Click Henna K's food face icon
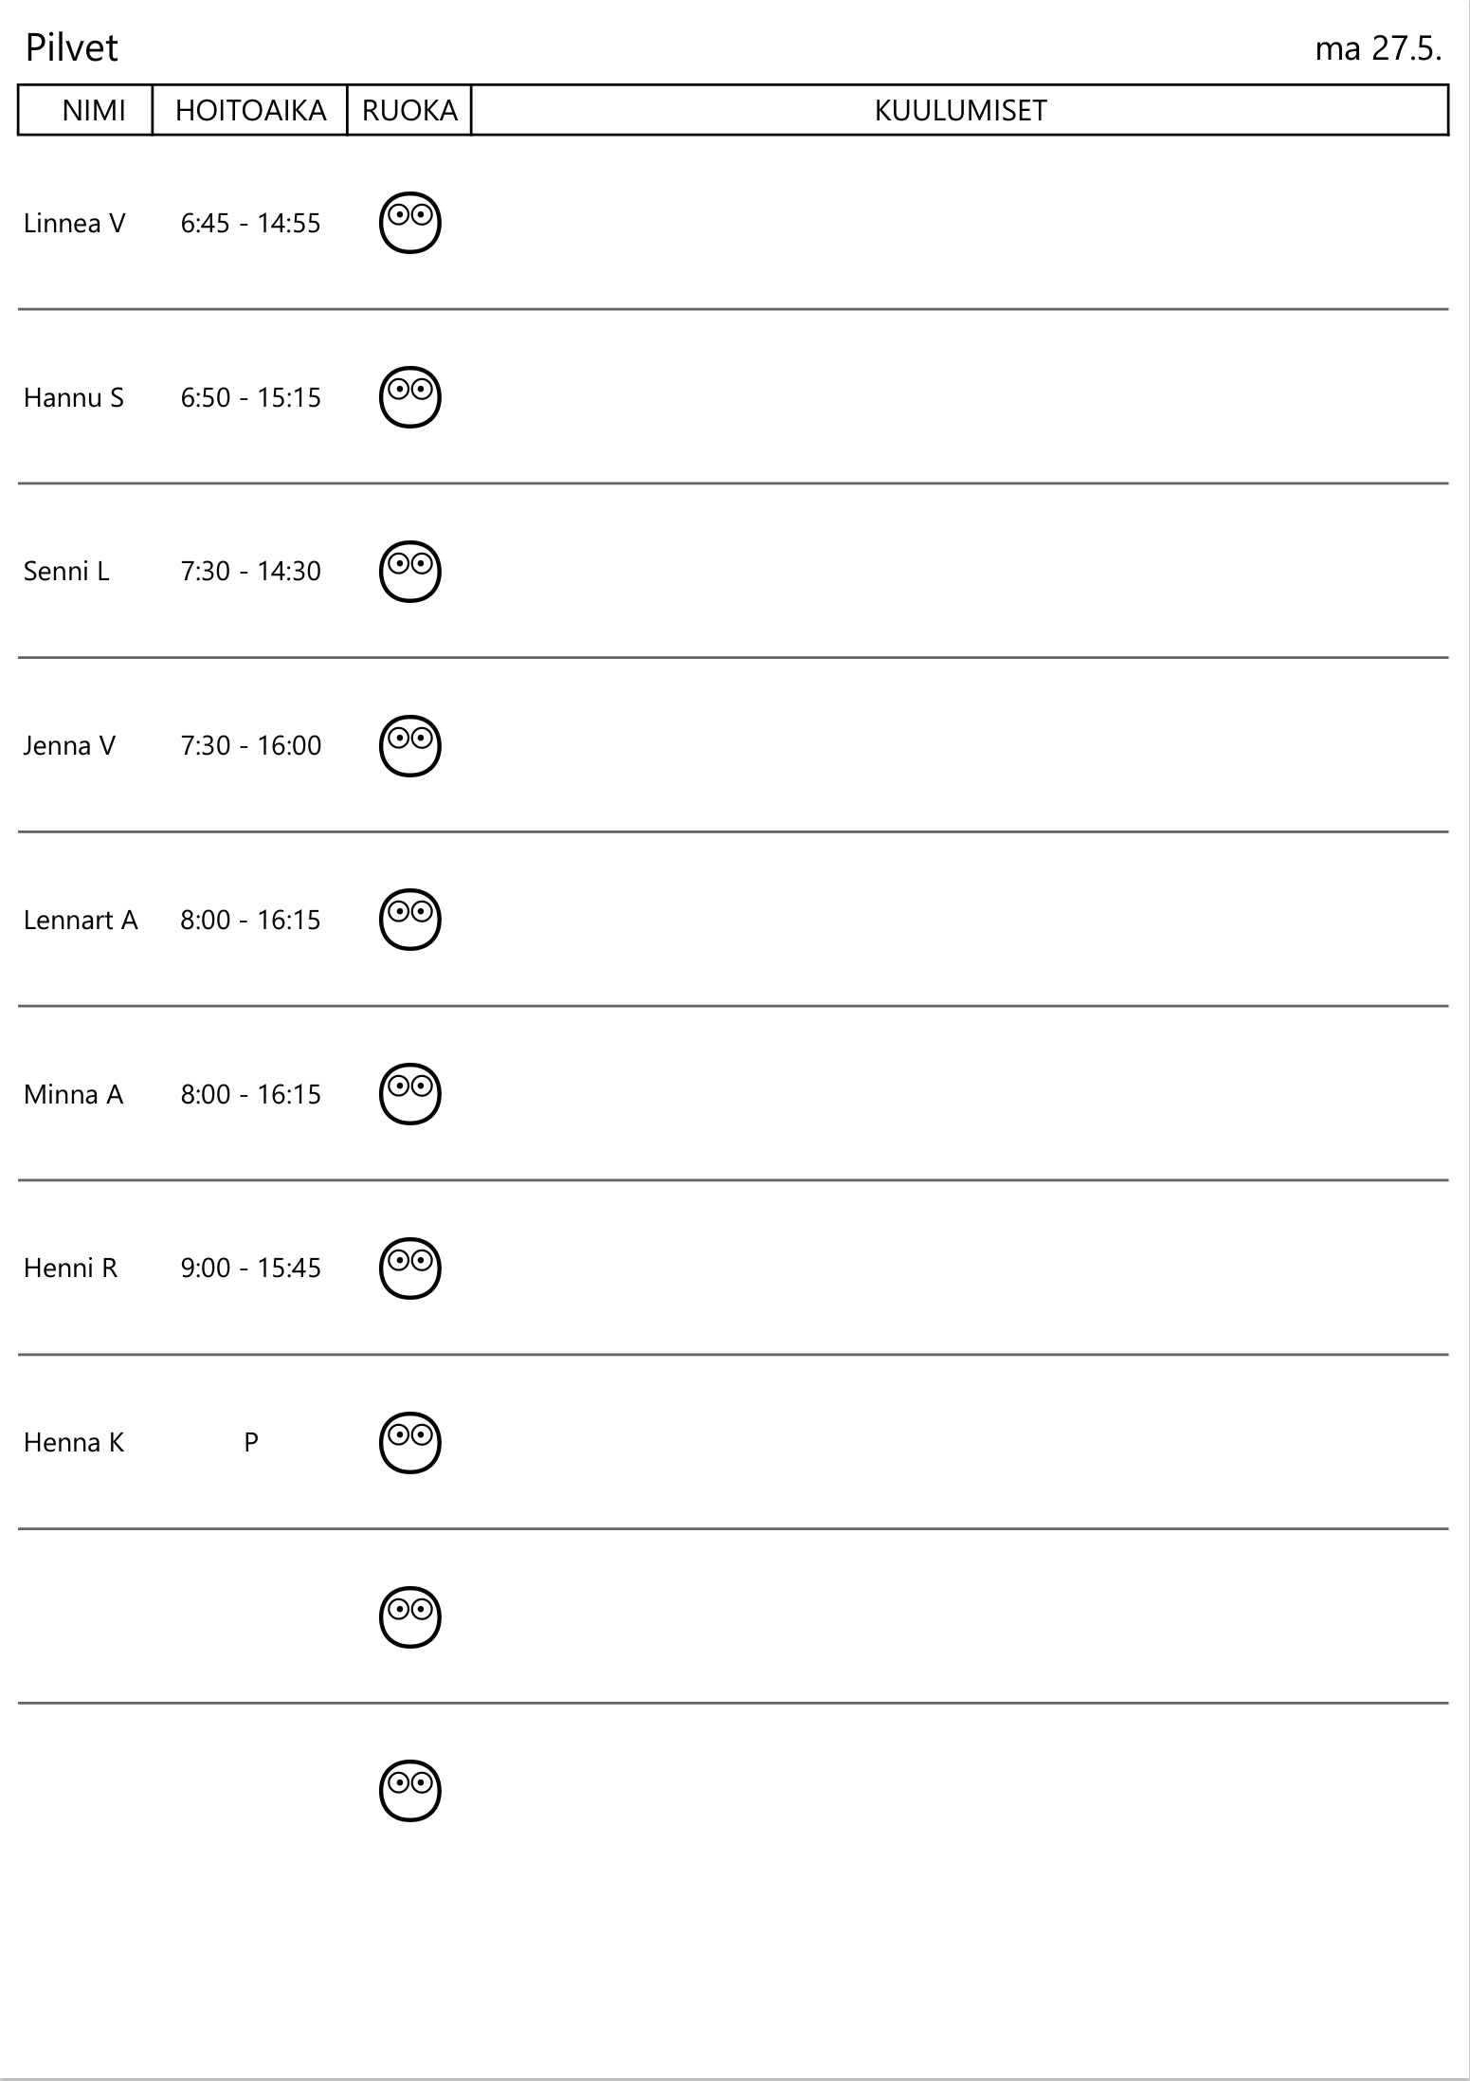The width and height of the screenshot is (1470, 2081). coord(410,1443)
